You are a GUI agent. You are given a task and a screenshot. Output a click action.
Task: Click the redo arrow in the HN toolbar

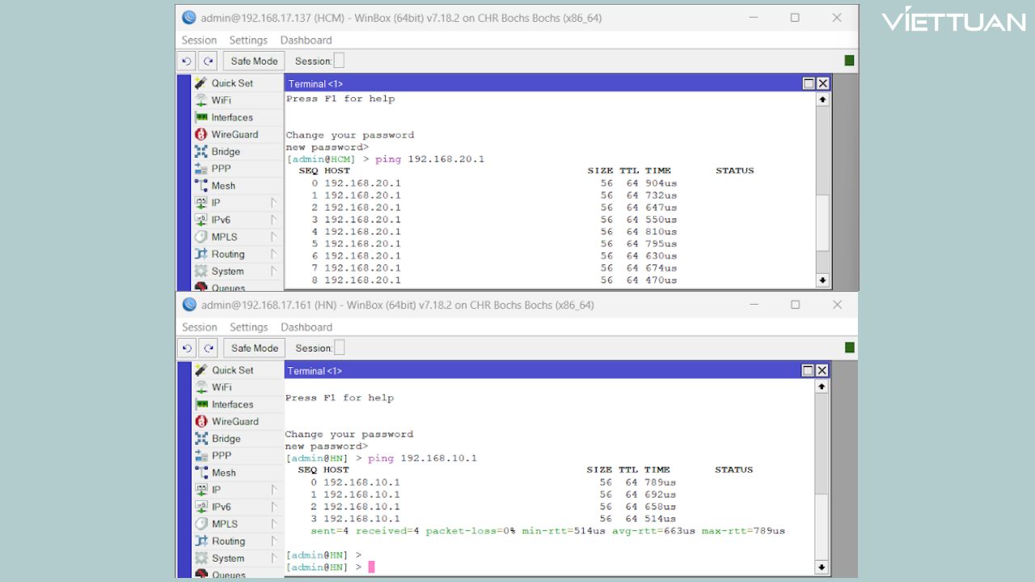pyautogui.click(x=208, y=348)
